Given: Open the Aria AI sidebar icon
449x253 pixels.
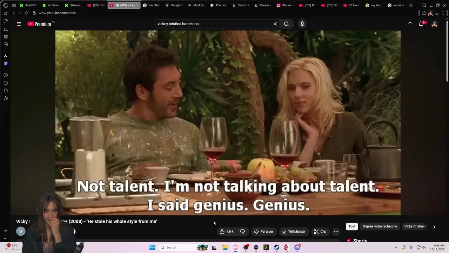Looking at the screenshot, I should [x=6, y=56].
